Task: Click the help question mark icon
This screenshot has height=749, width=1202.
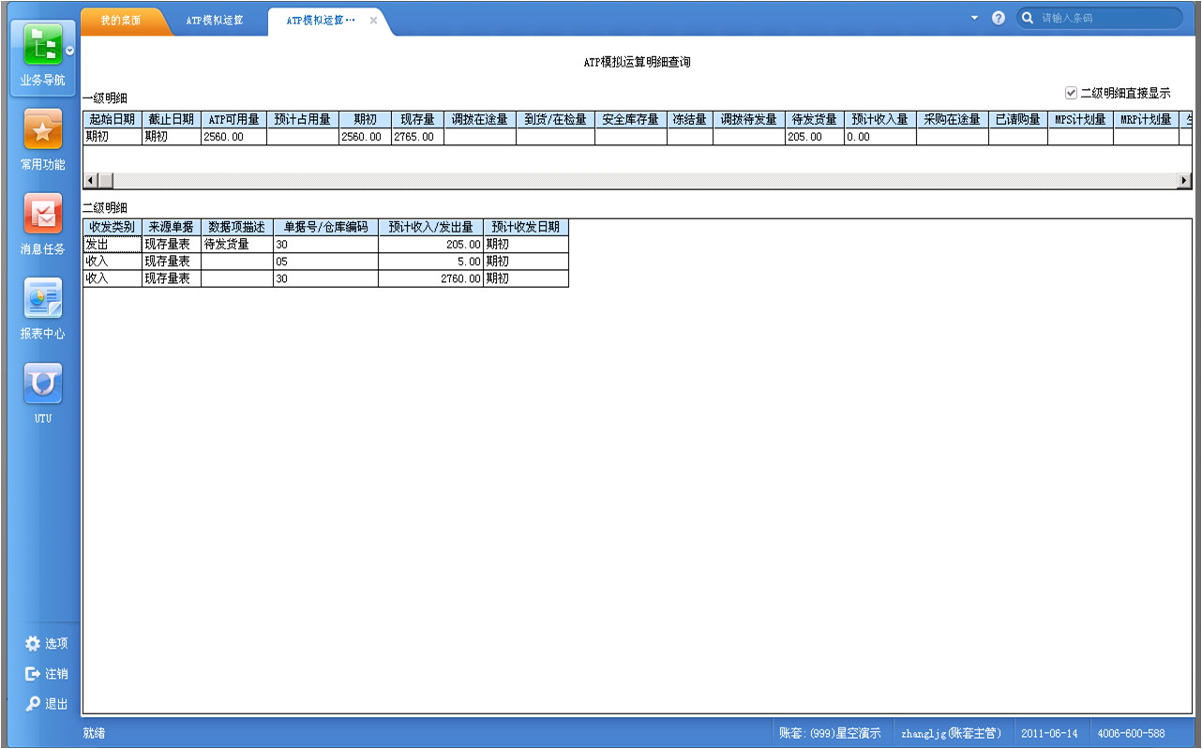Action: pyautogui.click(x=999, y=18)
